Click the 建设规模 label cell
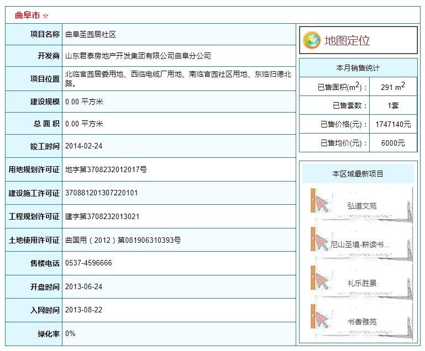The height and width of the screenshot is (351, 425). tap(34, 102)
